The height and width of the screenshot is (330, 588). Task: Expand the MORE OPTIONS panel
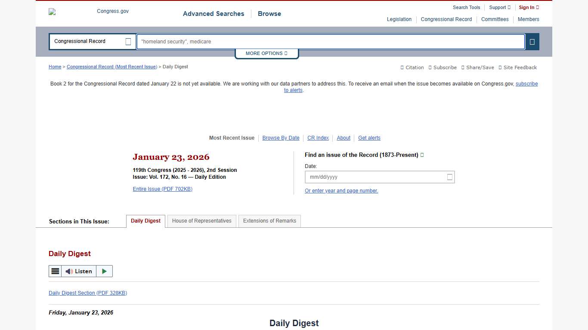(x=266, y=53)
